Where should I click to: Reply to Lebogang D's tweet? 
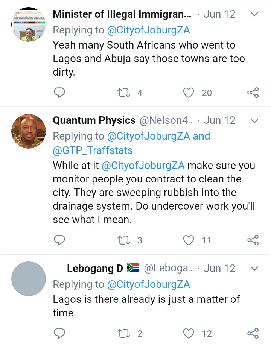coord(59,333)
